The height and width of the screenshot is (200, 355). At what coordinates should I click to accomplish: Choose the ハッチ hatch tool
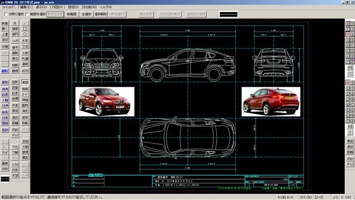15,41
